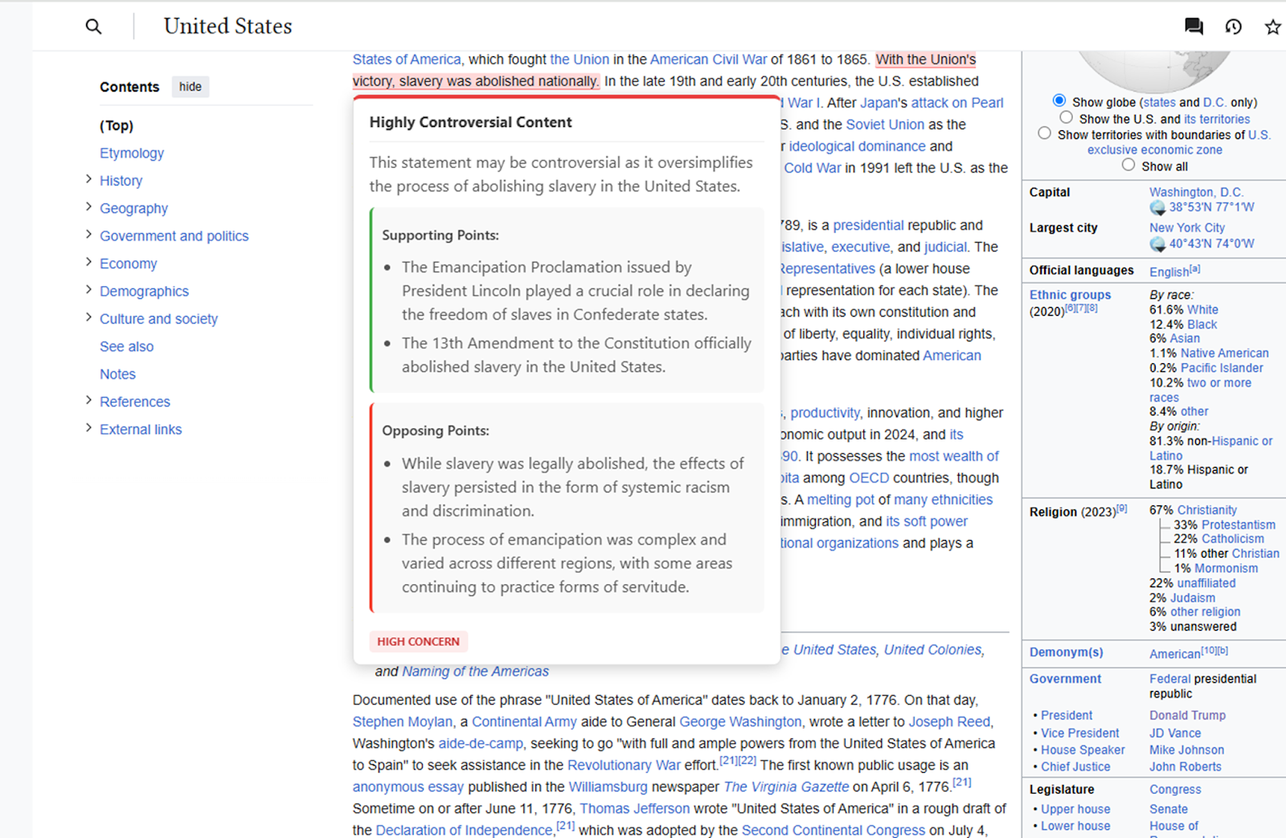The image size is (1286, 838).
Task: Open the Soviet Union link
Action: pyautogui.click(x=885, y=125)
